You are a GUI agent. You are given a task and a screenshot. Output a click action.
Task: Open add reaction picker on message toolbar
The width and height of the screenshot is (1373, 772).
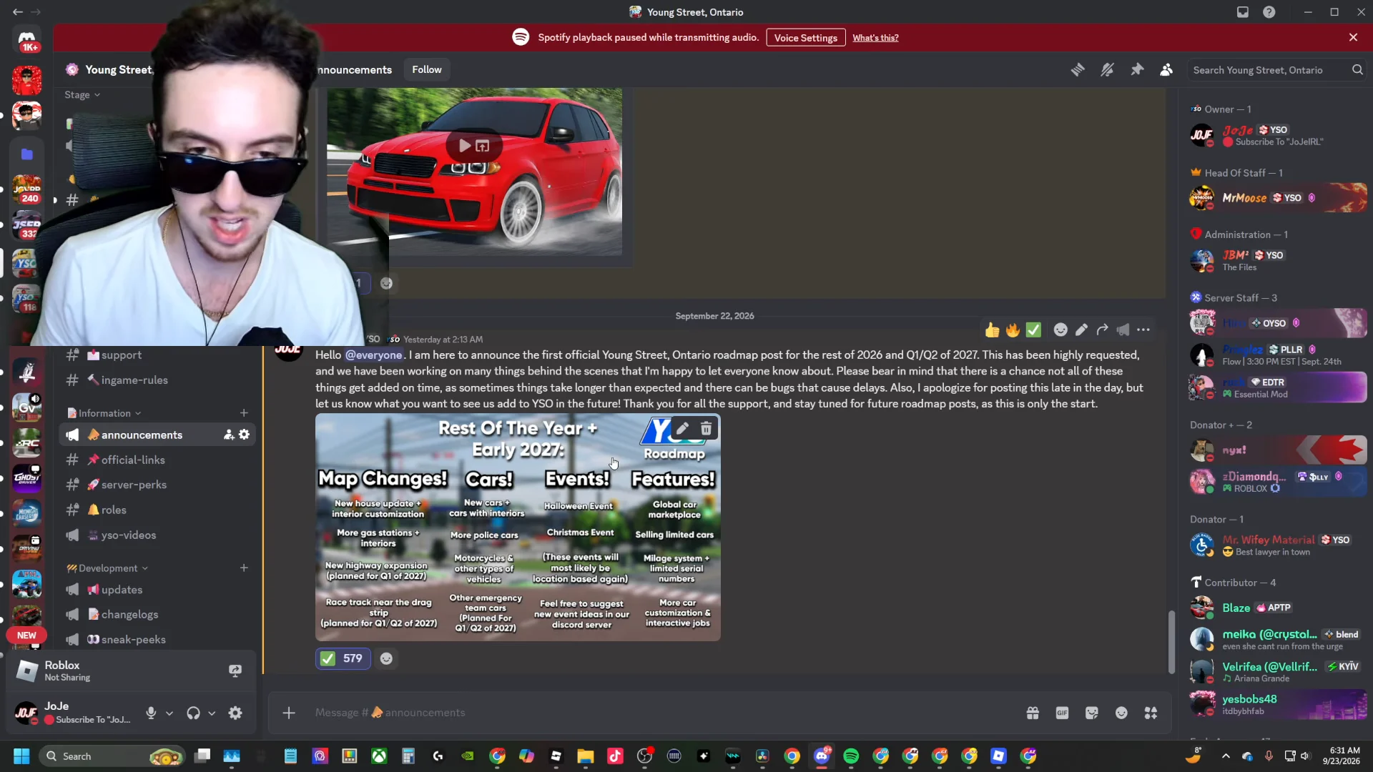[1060, 330]
